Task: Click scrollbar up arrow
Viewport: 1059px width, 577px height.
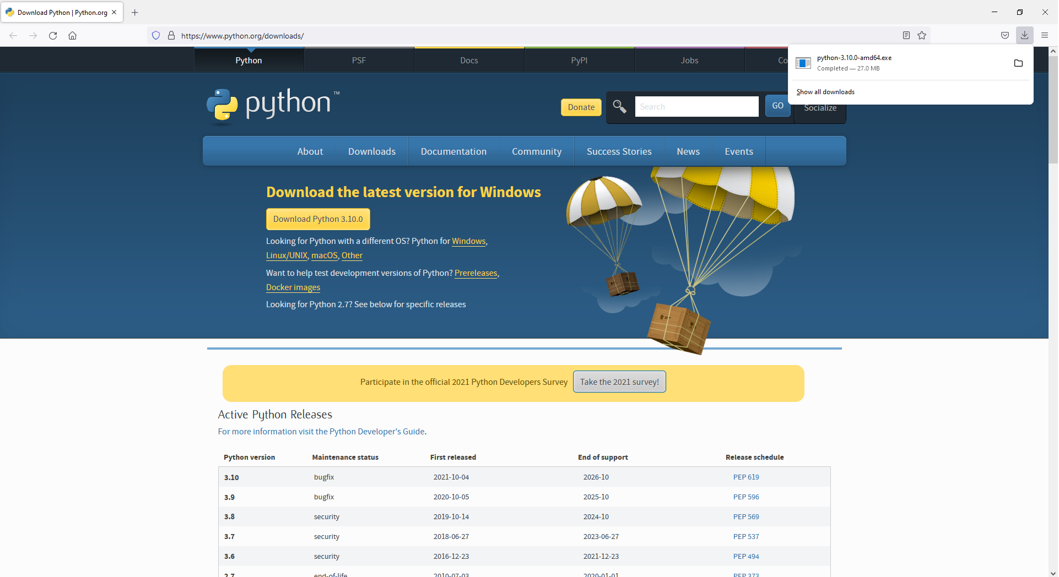Action: click(1053, 51)
